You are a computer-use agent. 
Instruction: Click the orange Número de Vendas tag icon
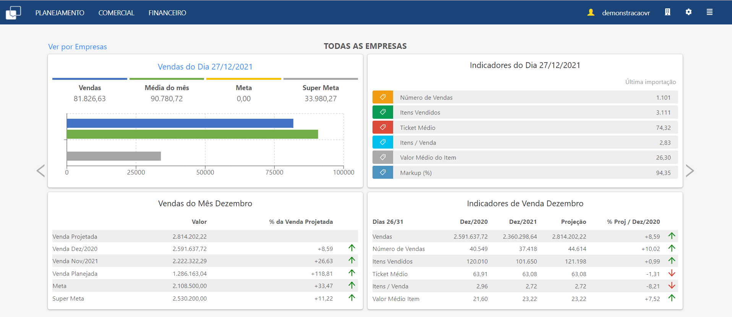(x=383, y=97)
